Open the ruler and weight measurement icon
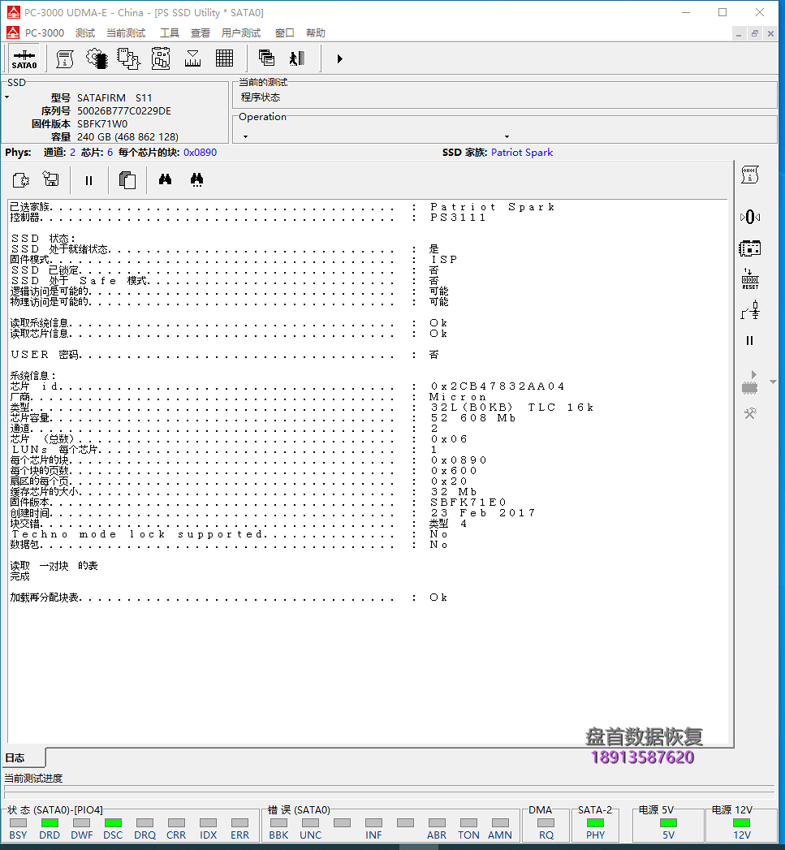 point(192,58)
